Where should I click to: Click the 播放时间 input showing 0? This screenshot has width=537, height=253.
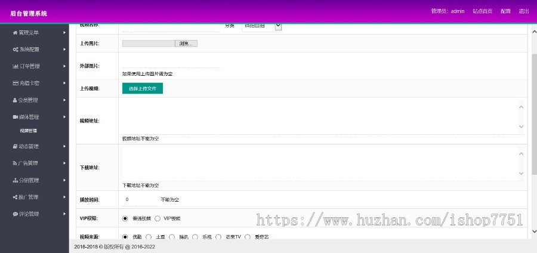click(140, 199)
